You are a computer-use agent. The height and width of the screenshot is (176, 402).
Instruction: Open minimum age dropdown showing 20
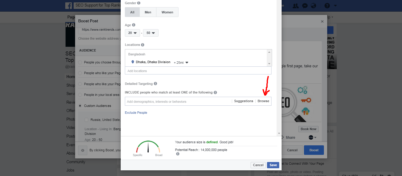click(x=132, y=33)
